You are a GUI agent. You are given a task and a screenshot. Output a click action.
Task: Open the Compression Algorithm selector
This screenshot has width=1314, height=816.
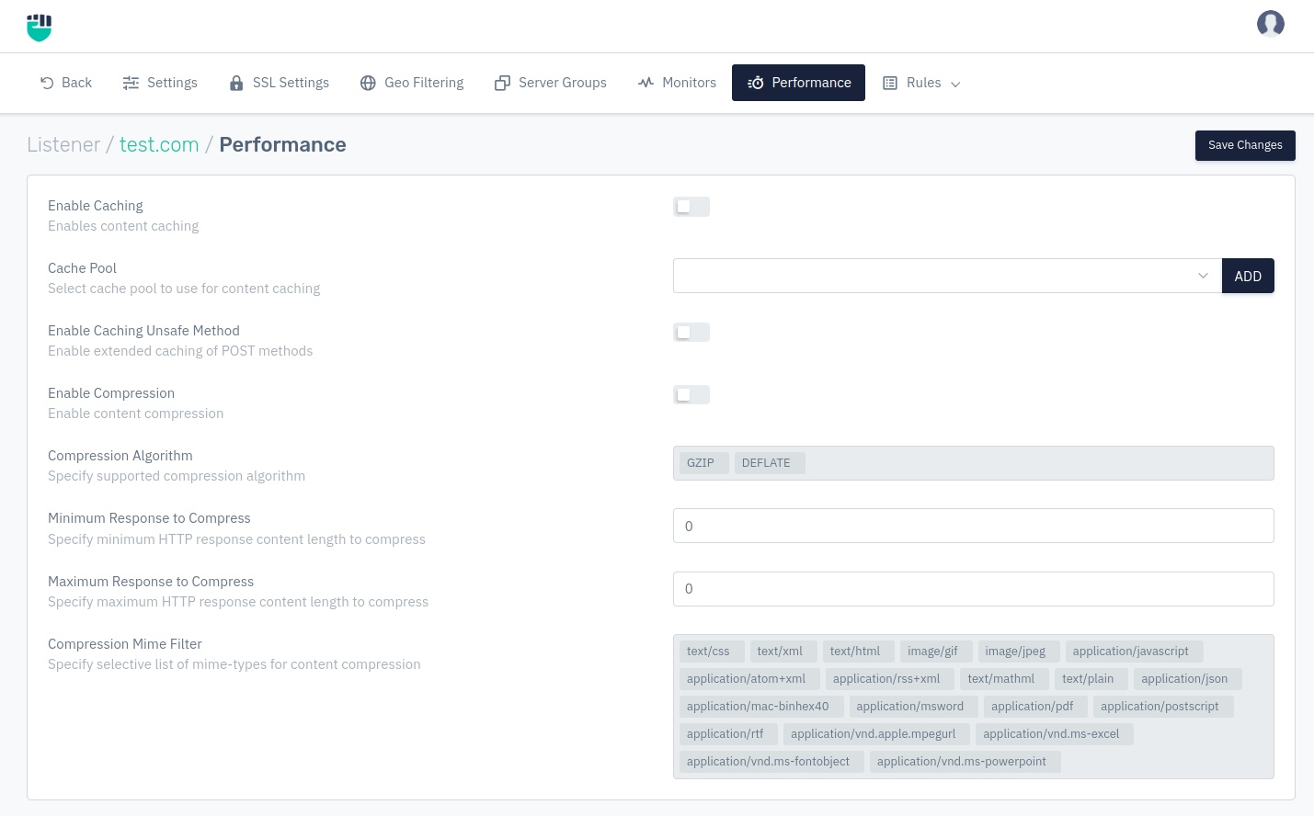(x=973, y=463)
